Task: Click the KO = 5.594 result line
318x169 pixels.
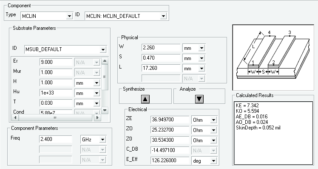Action: pyautogui.click(x=247, y=111)
